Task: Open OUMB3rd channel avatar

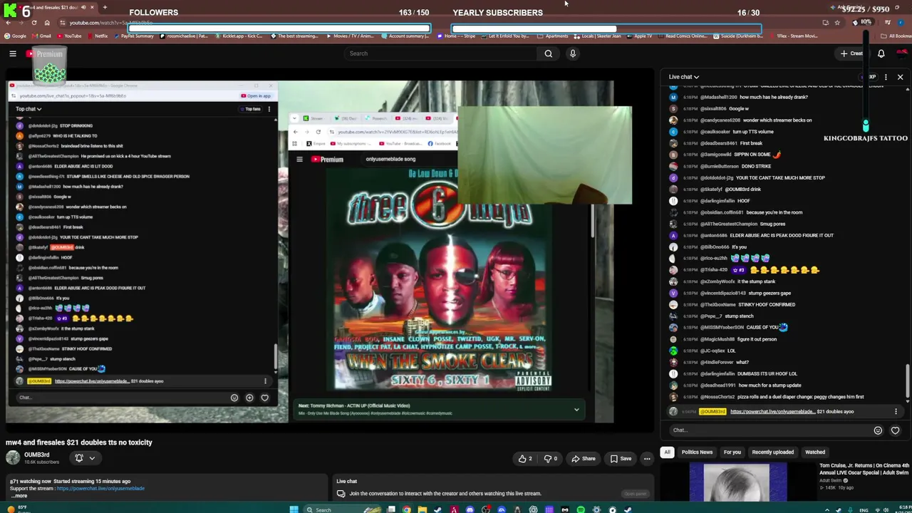Action: pos(13,458)
